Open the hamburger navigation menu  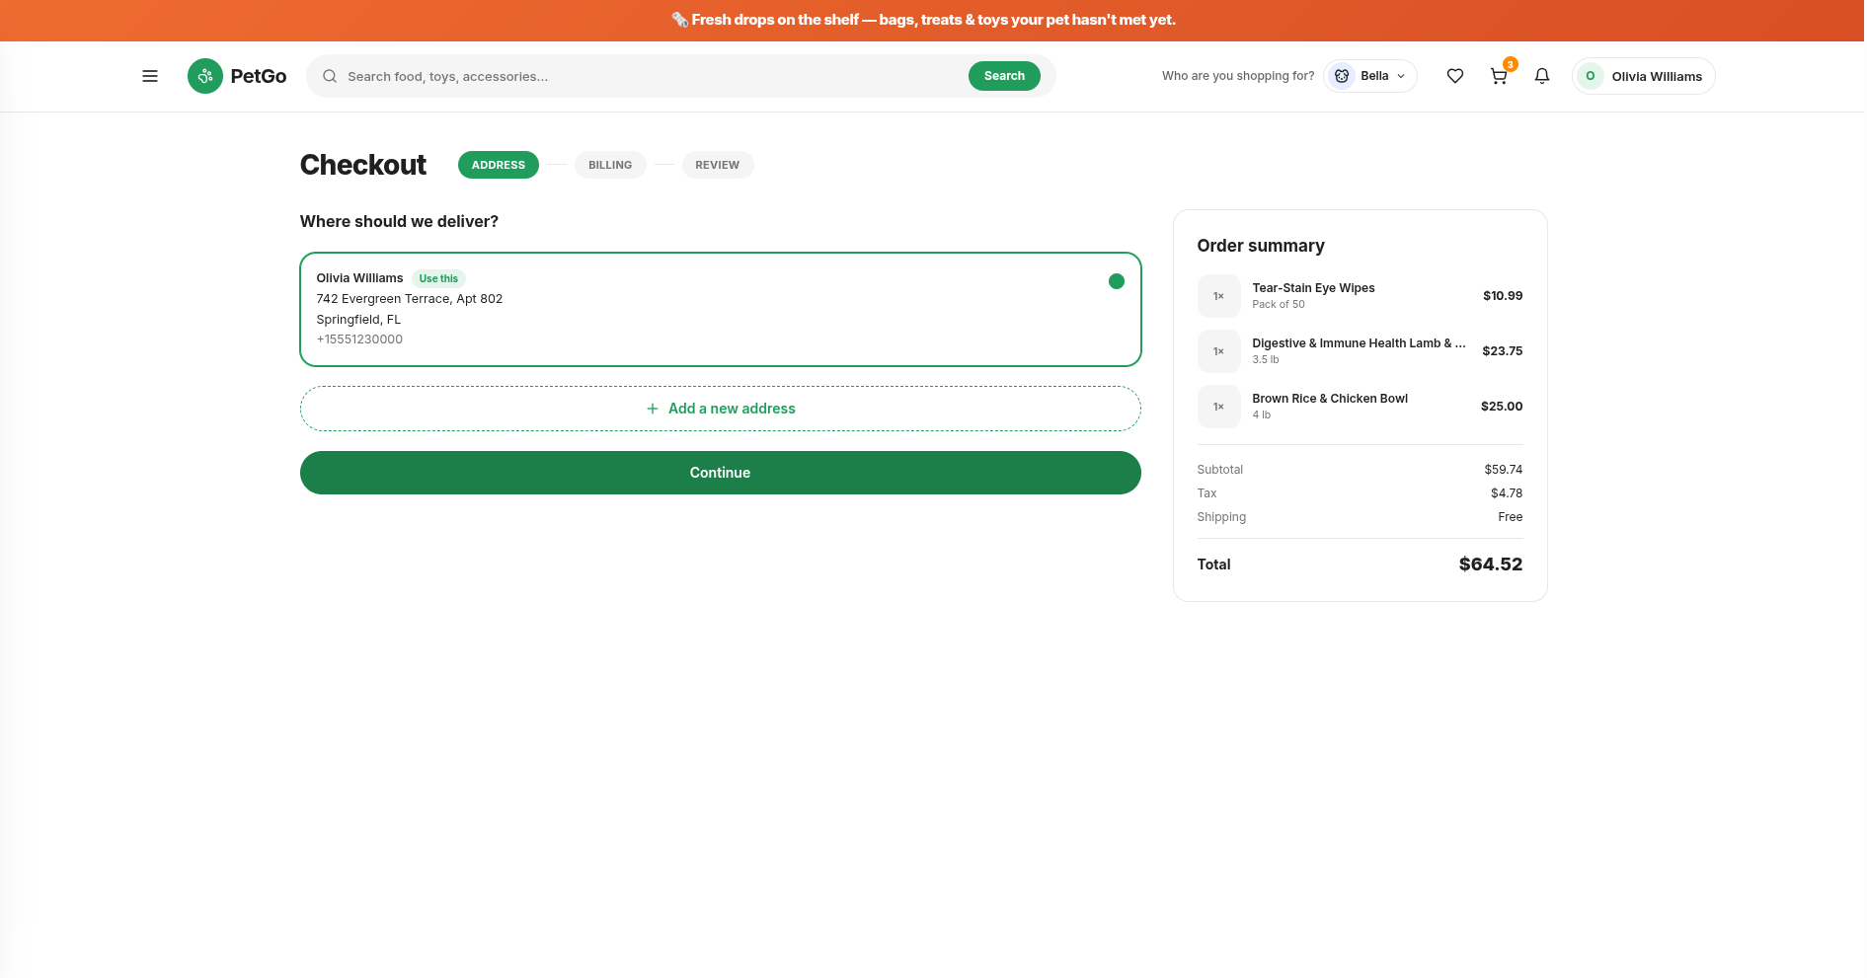150,76
